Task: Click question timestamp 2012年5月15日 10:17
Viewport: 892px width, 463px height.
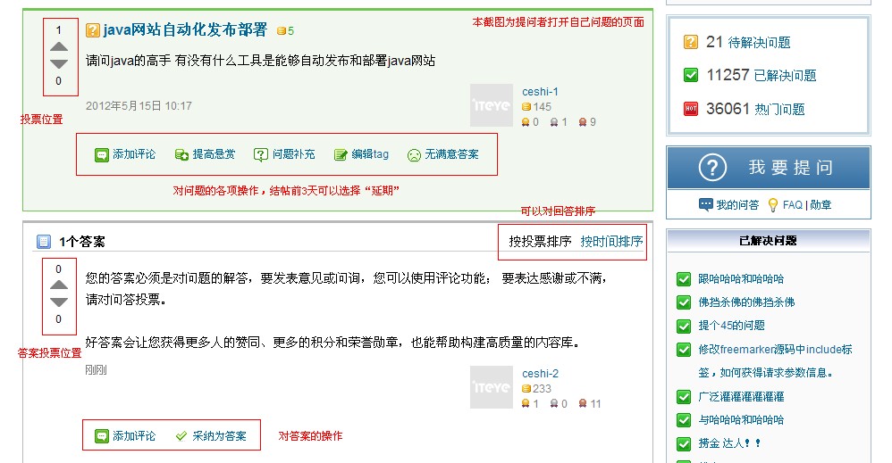Action: point(139,106)
